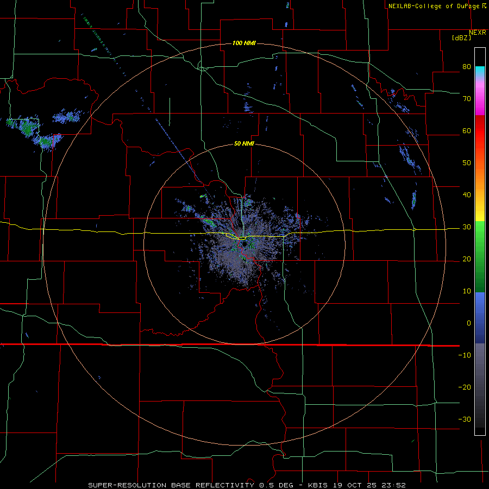Viewport: 489px width, 489px height.
Task: Click the 10 value on color scale
Action: point(467,291)
